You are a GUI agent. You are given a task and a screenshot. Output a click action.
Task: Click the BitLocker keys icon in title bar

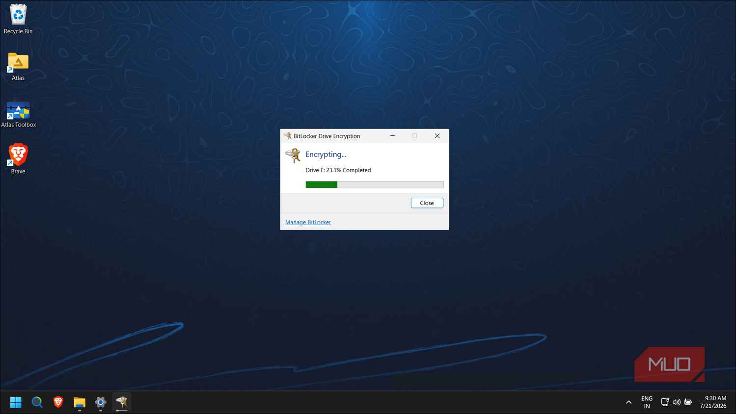tap(288, 136)
